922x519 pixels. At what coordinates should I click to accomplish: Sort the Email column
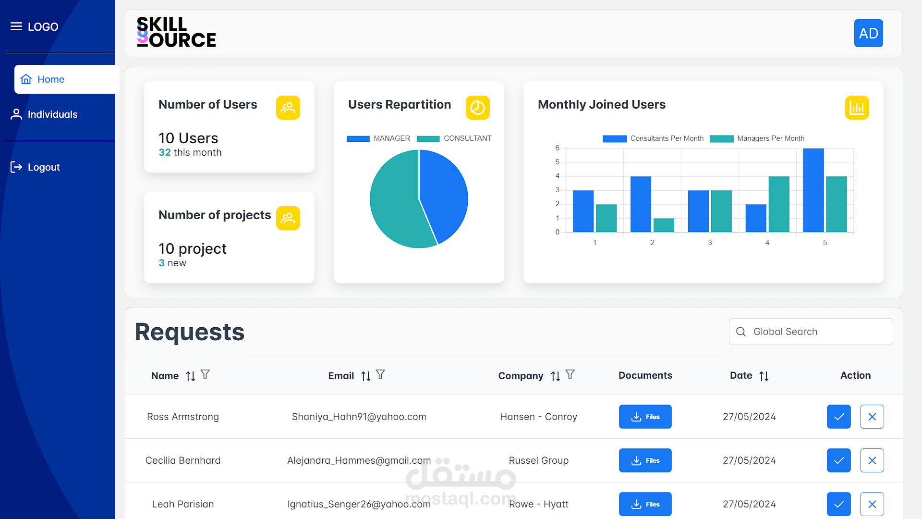tap(366, 376)
